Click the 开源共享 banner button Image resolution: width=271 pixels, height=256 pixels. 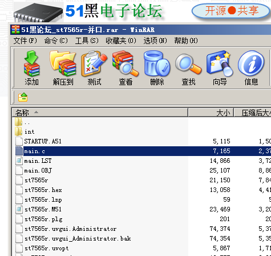click(231, 11)
